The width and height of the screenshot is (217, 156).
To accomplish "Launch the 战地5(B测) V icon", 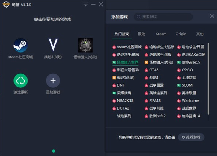I will click(53, 45).
